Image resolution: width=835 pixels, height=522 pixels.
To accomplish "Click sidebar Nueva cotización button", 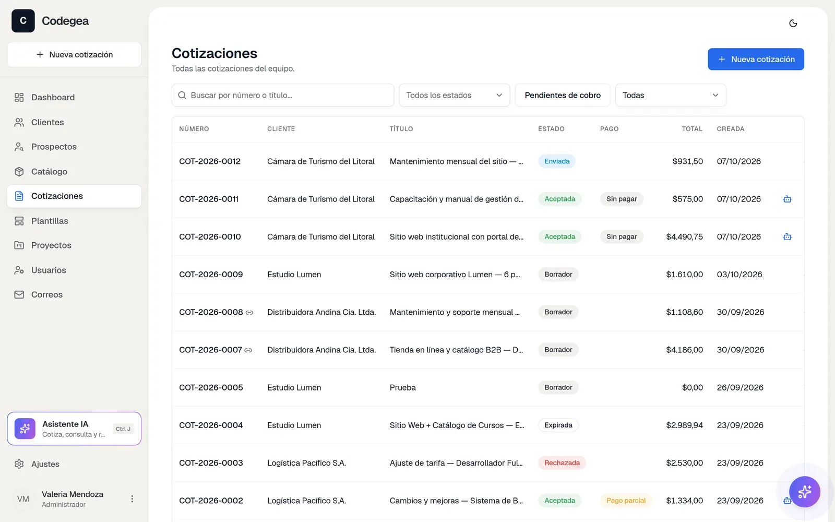I will pos(74,54).
